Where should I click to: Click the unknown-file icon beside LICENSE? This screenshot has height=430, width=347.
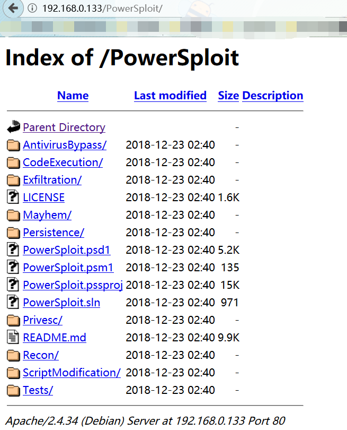[13, 197]
